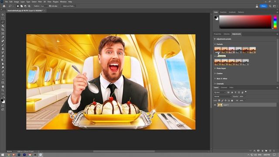This screenshot has width=279, height=157.
Task: Click the blue Share button
Action: point(263,6)
